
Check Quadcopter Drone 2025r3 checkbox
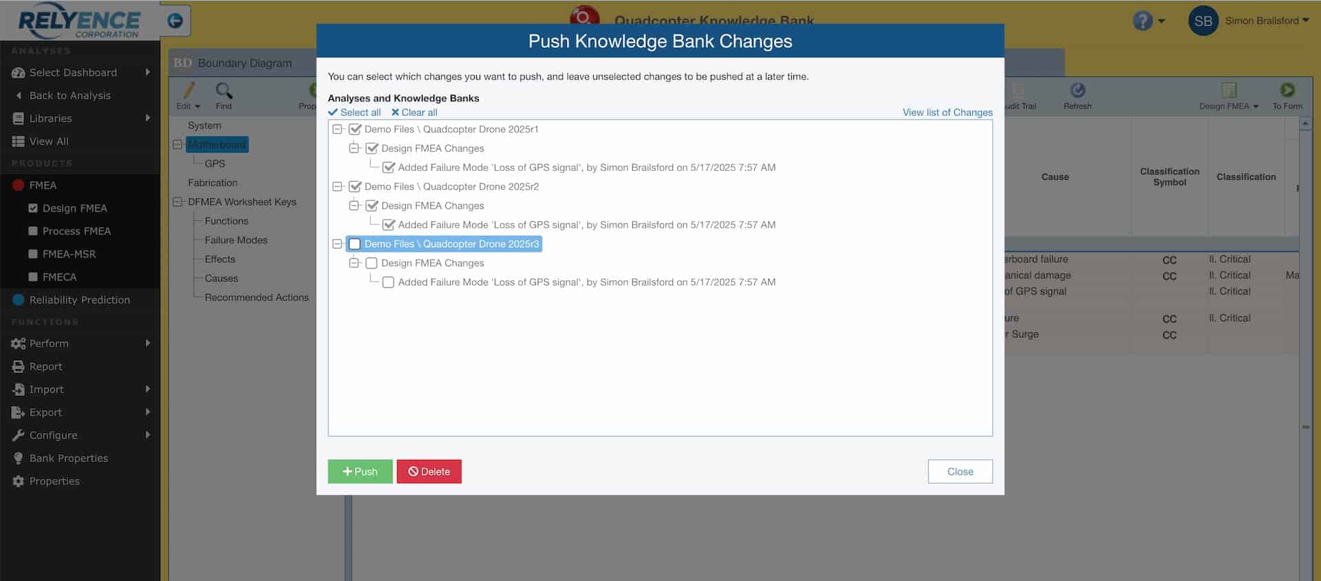pos(355,244)
